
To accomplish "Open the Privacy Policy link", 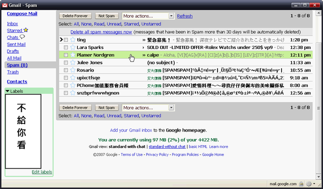I will (x=157, y=154).
